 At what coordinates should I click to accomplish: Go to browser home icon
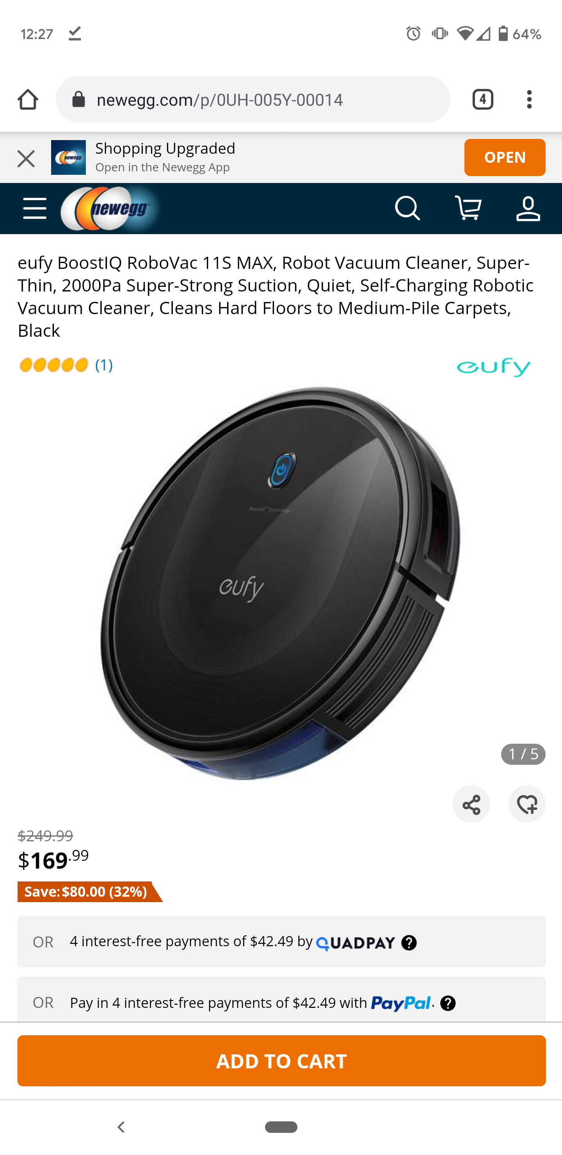pyautogui.click(x=28, y=99)
